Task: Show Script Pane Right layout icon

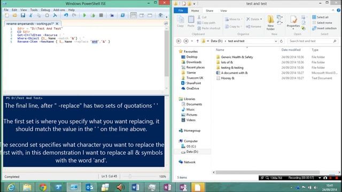Action: (x=142, y=15)
